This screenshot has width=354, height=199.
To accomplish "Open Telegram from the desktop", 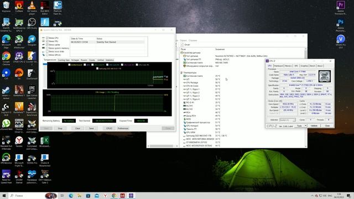I will tap(32, 40).
